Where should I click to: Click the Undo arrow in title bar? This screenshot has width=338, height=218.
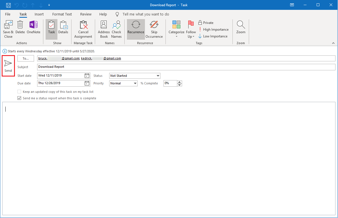[17, 5]
